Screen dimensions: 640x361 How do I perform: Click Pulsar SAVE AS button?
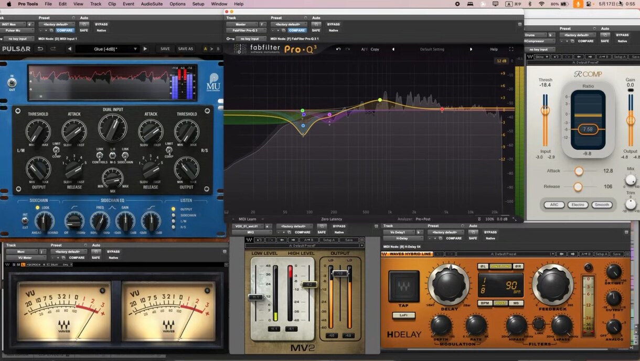[185, 49]
